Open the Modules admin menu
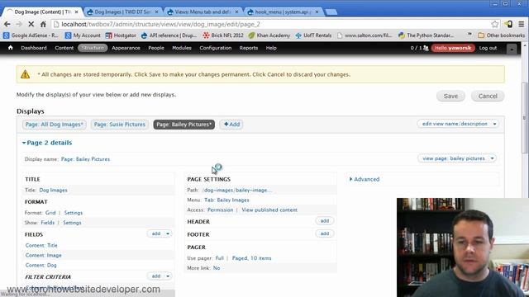Image resolution: width=529 pixels, height=297 pixels. pos(182,48)
